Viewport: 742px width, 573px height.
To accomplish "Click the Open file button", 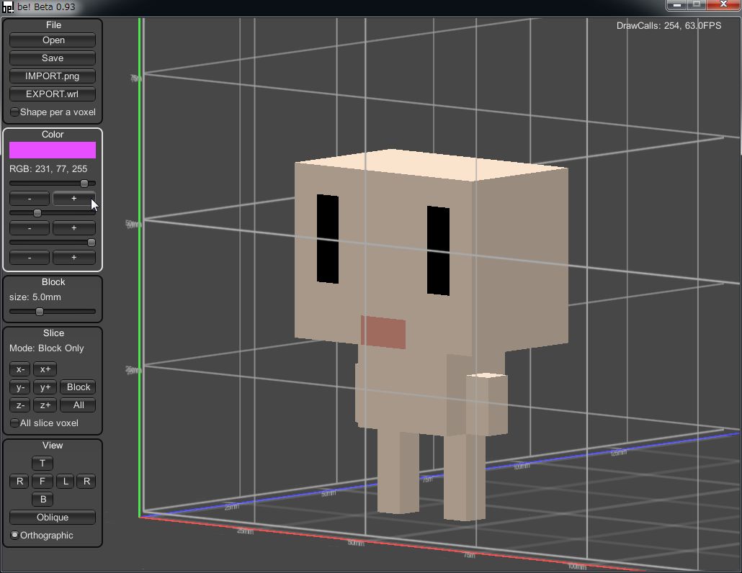I will (53, 40).
